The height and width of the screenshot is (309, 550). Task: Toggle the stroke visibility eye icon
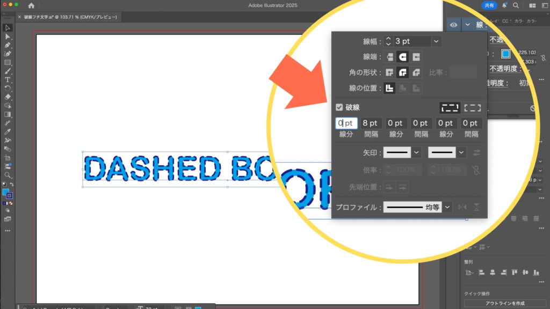(x=454, y=25)
